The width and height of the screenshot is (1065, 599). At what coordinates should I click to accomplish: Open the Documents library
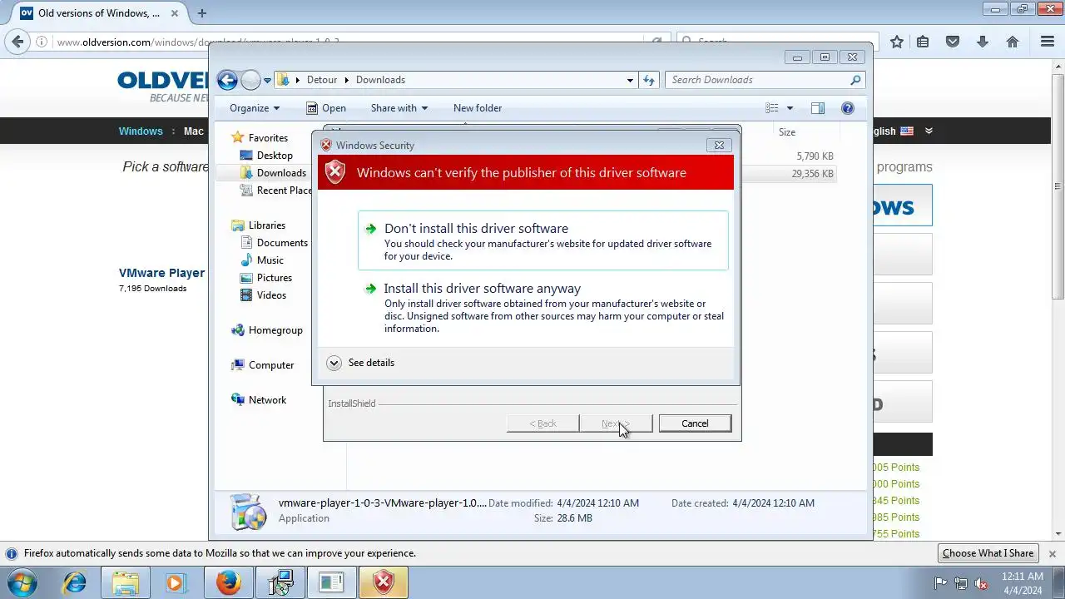coord(274,243)
